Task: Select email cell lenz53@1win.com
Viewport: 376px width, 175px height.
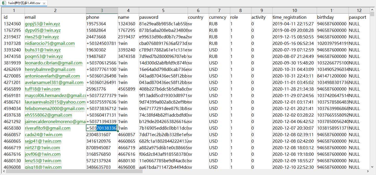Action: (55, 161)
